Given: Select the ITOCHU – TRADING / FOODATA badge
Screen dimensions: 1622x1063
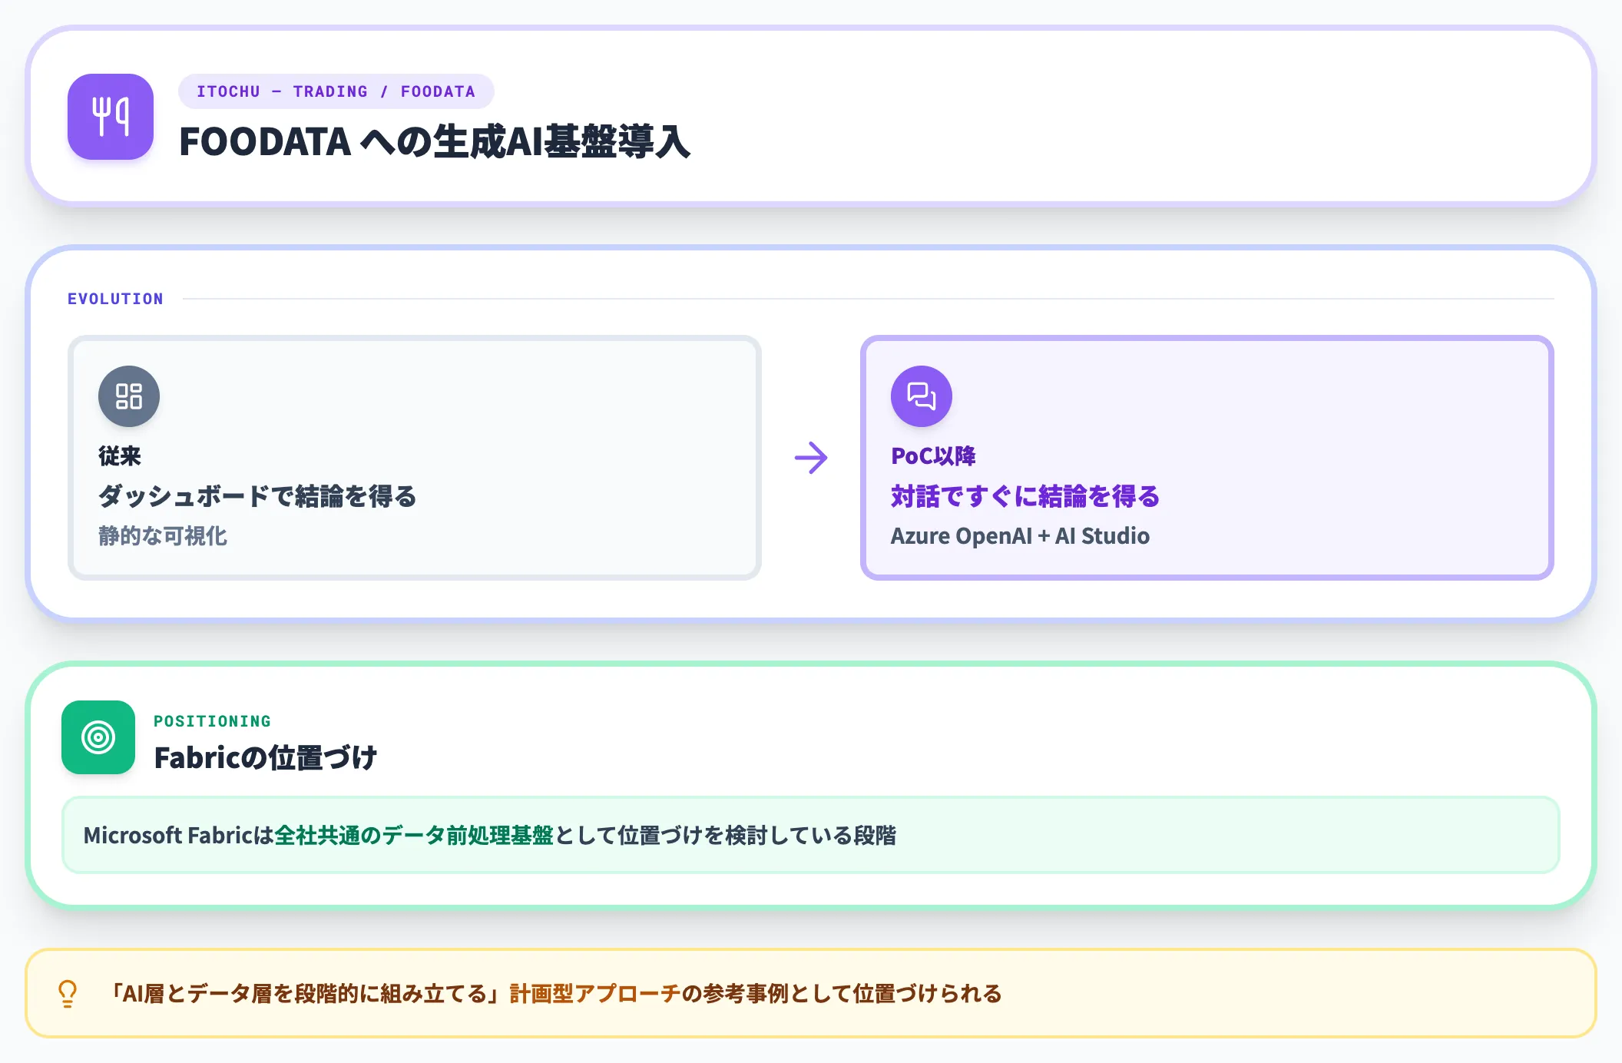Looking at the screenshot, I should click(336, 91).
